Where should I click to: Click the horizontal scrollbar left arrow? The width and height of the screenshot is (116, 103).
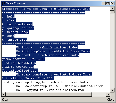(3, 95)
